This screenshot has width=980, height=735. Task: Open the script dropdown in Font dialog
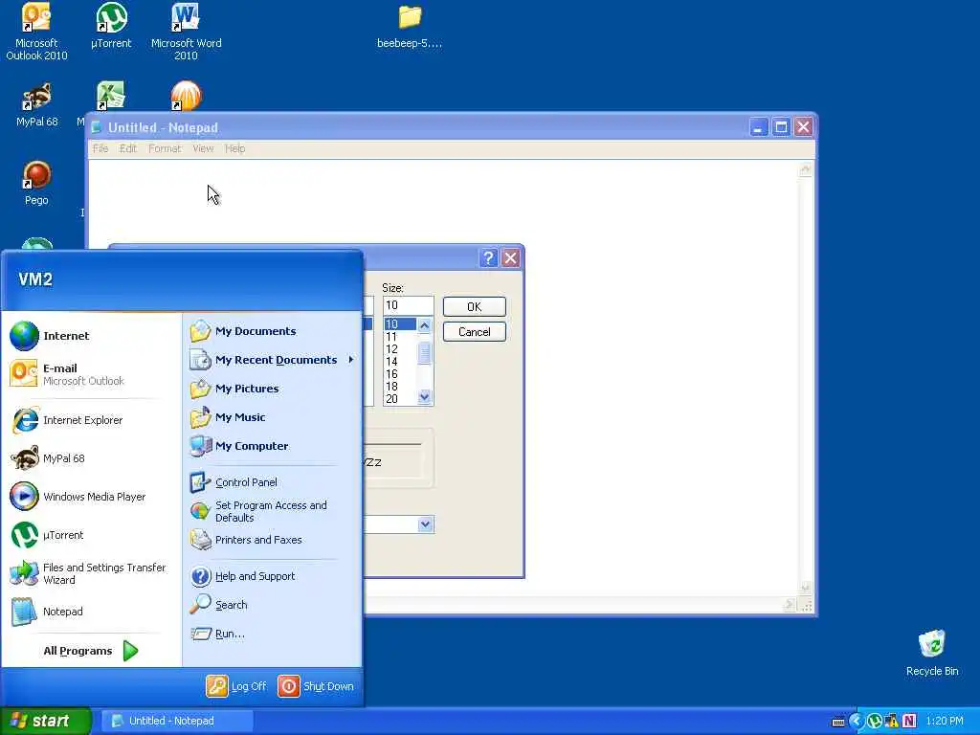[425, 524]
